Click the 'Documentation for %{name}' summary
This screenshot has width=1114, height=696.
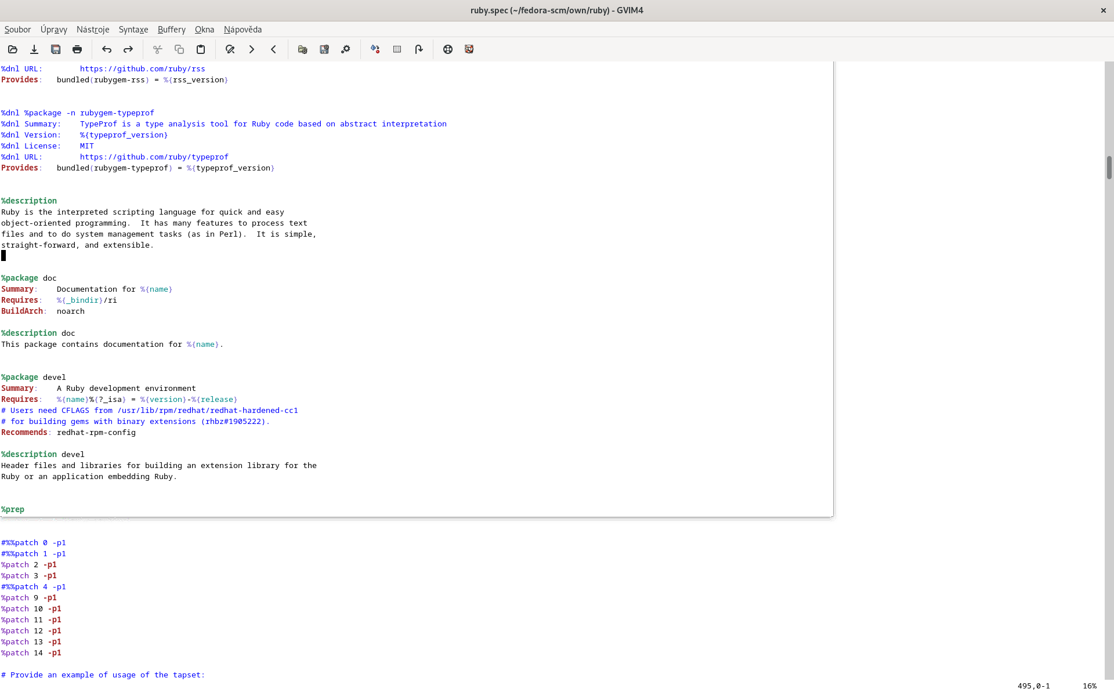(115, 289)
